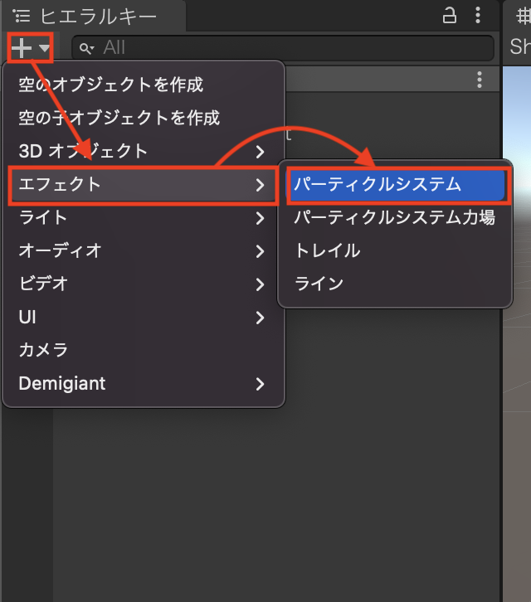531x602 pixels.
Task: Choose 空の子オブジェクトを作成
Action: click(x=144, y=118)
